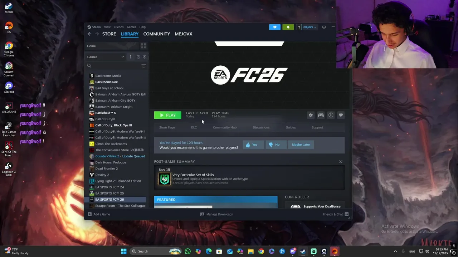This screenshot has width=458, height=257.
Task: Switch to Big Picture mode monitor icon
Action: tap(324, 27)
